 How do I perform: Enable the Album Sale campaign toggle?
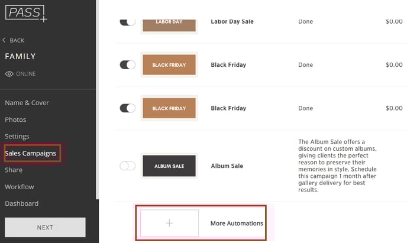point(127,166)
